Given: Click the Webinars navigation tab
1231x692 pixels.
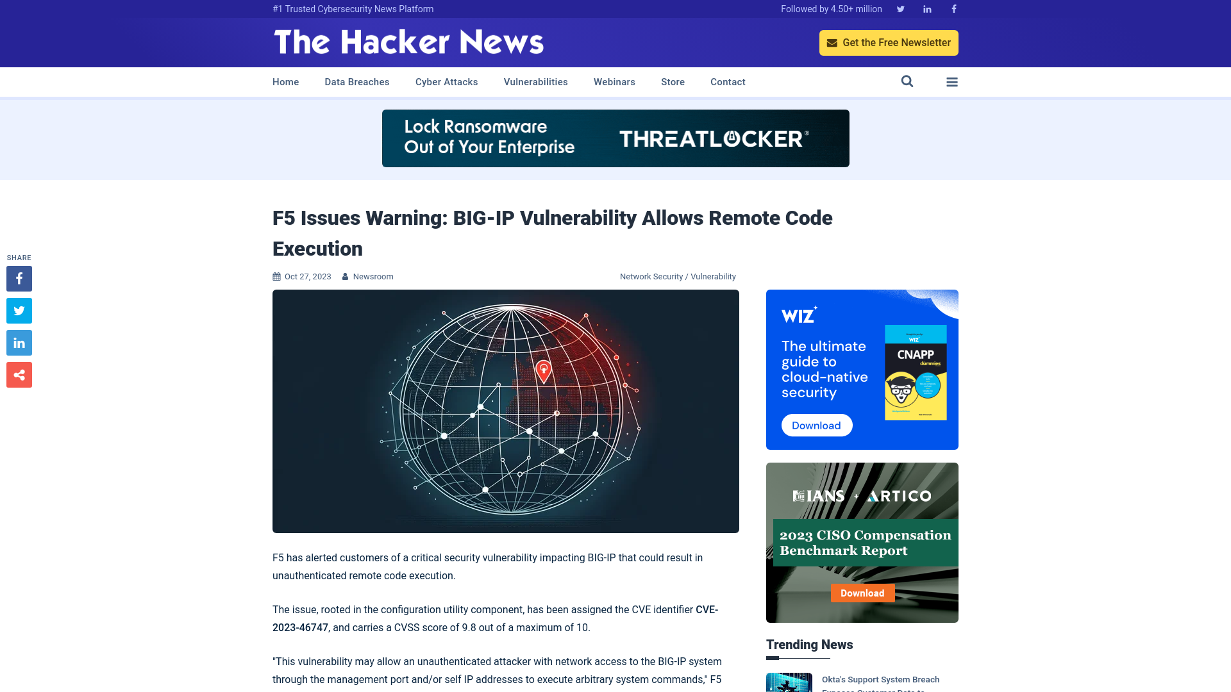Looking at the screenshot, I should [615, 81].
